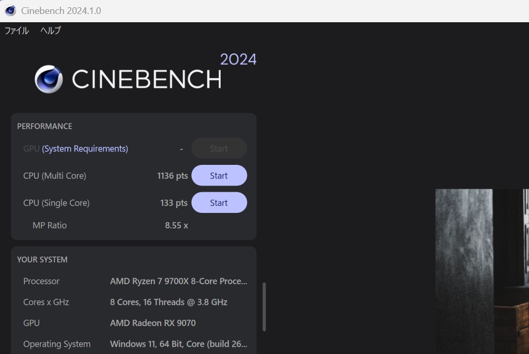The height and width of the screenshot is (354, 529).
Task: Click the AMD Radeon RX 9070 value
Action: (153, 323)
